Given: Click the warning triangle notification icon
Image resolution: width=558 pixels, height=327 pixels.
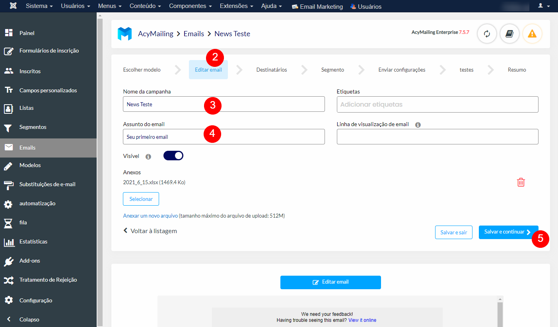Looking at the screenshot, I should (532, 34).
